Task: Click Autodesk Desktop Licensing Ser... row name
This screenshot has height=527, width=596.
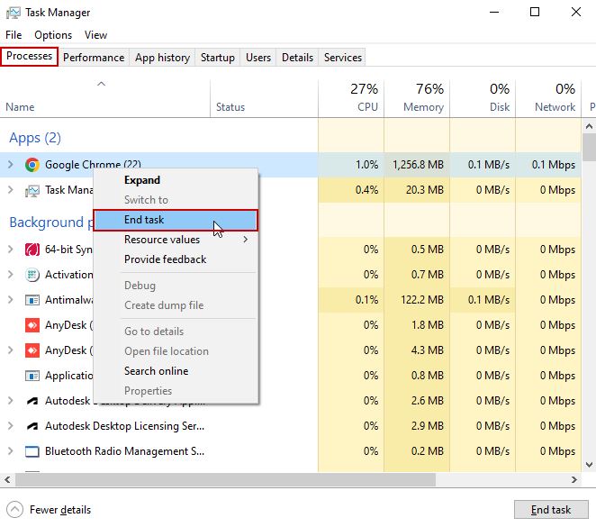Action: pyautogui.click(x=124, y=426)
